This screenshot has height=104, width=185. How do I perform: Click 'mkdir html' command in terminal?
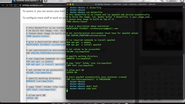point(92,86)
